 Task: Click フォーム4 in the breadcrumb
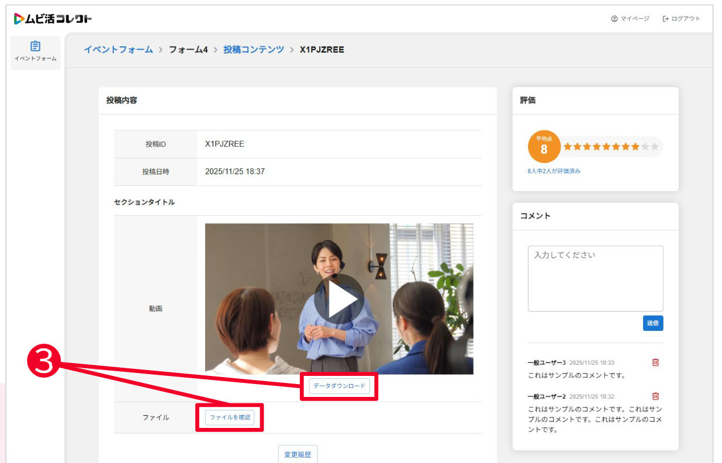[188, 50]
